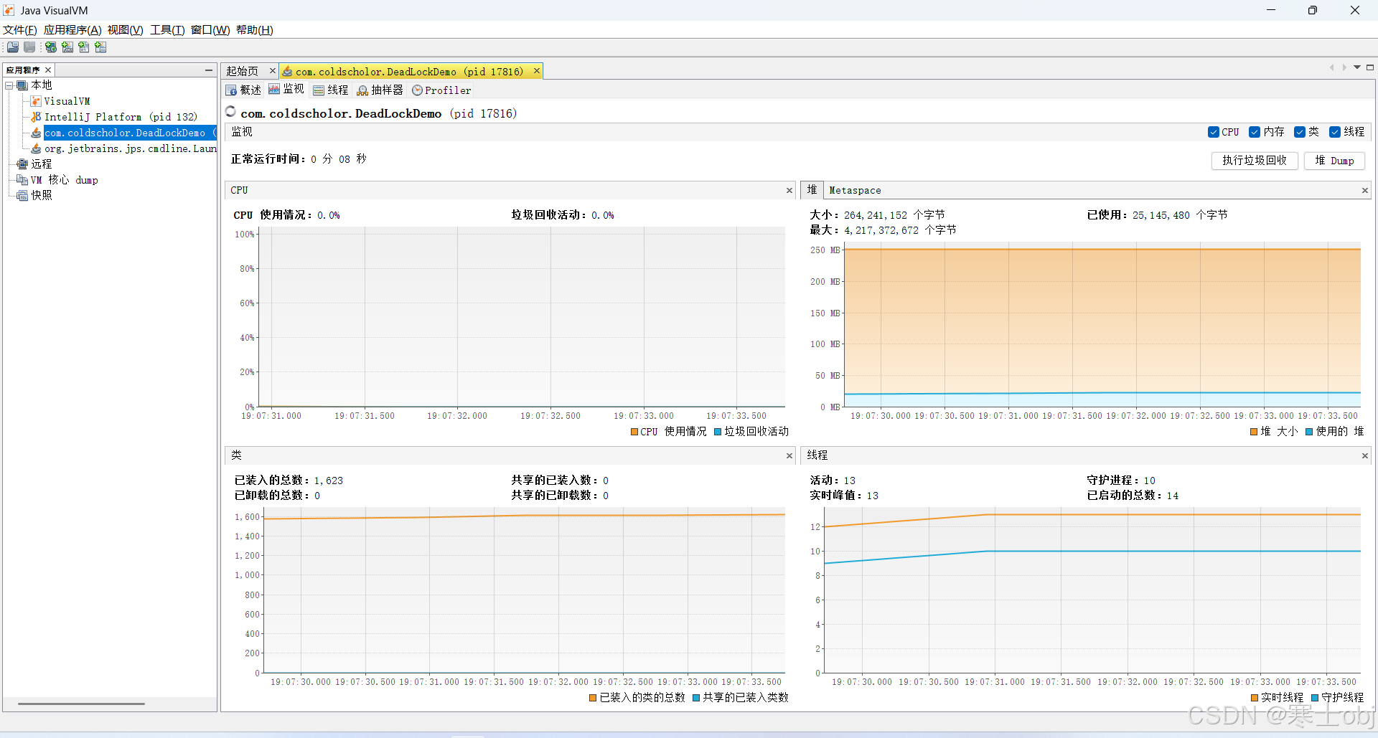This screenshot has width=1378, height=738.
Task: Open the 视图(V) menu
Action: (126, 30)
